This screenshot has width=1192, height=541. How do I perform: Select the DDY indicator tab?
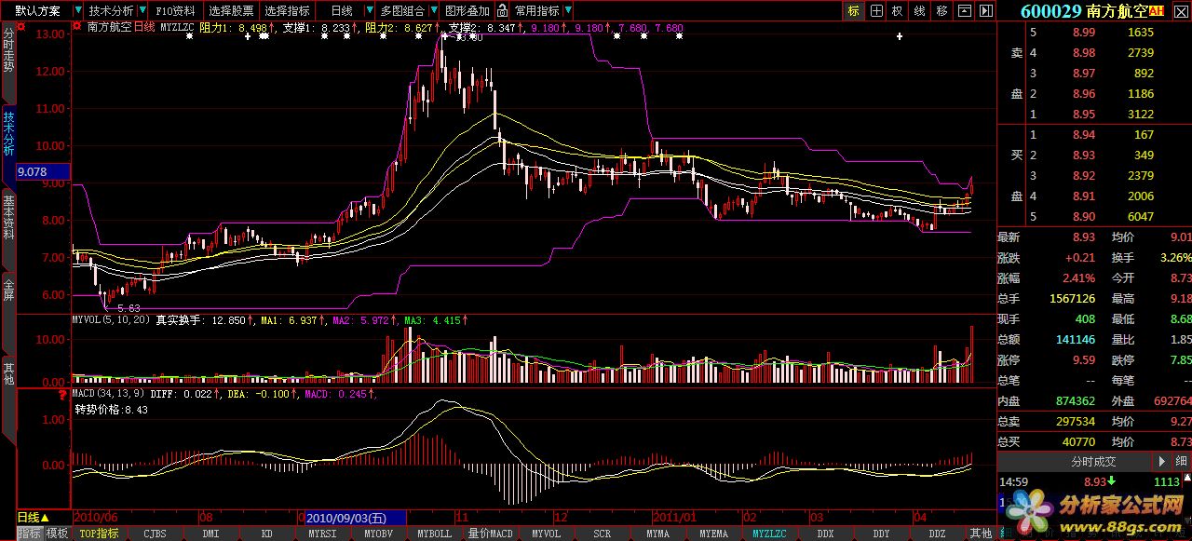(881, 534)
